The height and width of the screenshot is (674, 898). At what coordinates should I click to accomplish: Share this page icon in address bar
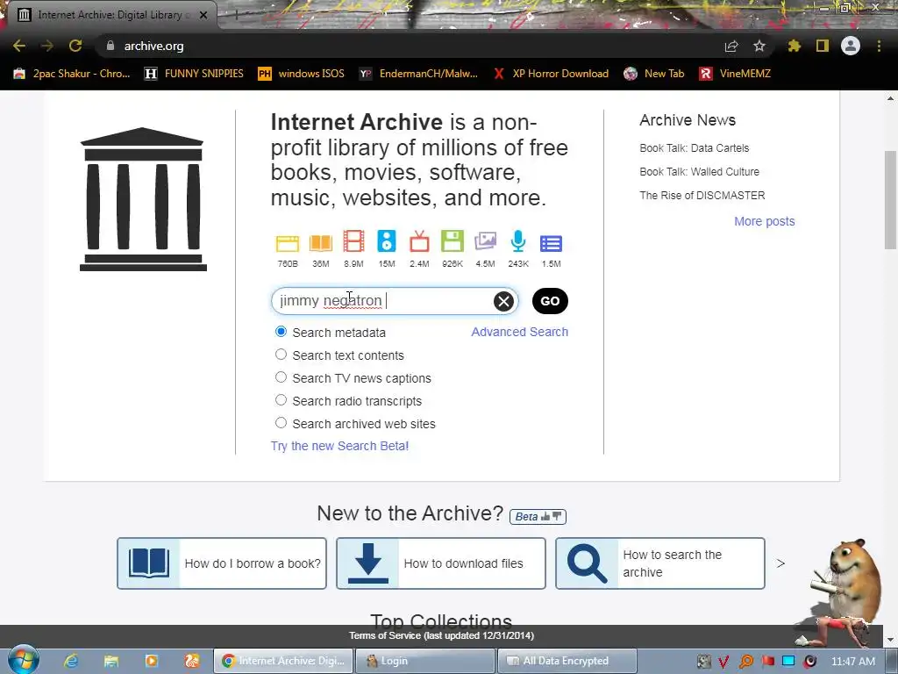731,46
